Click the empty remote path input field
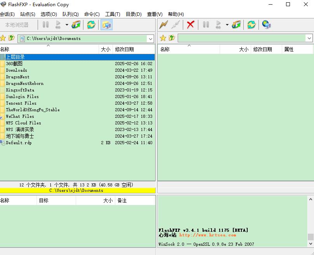 click(242, 38)
